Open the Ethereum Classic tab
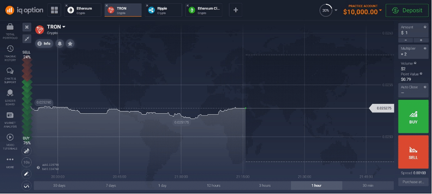This screenshot has height=194, width=432. (204, 10)
